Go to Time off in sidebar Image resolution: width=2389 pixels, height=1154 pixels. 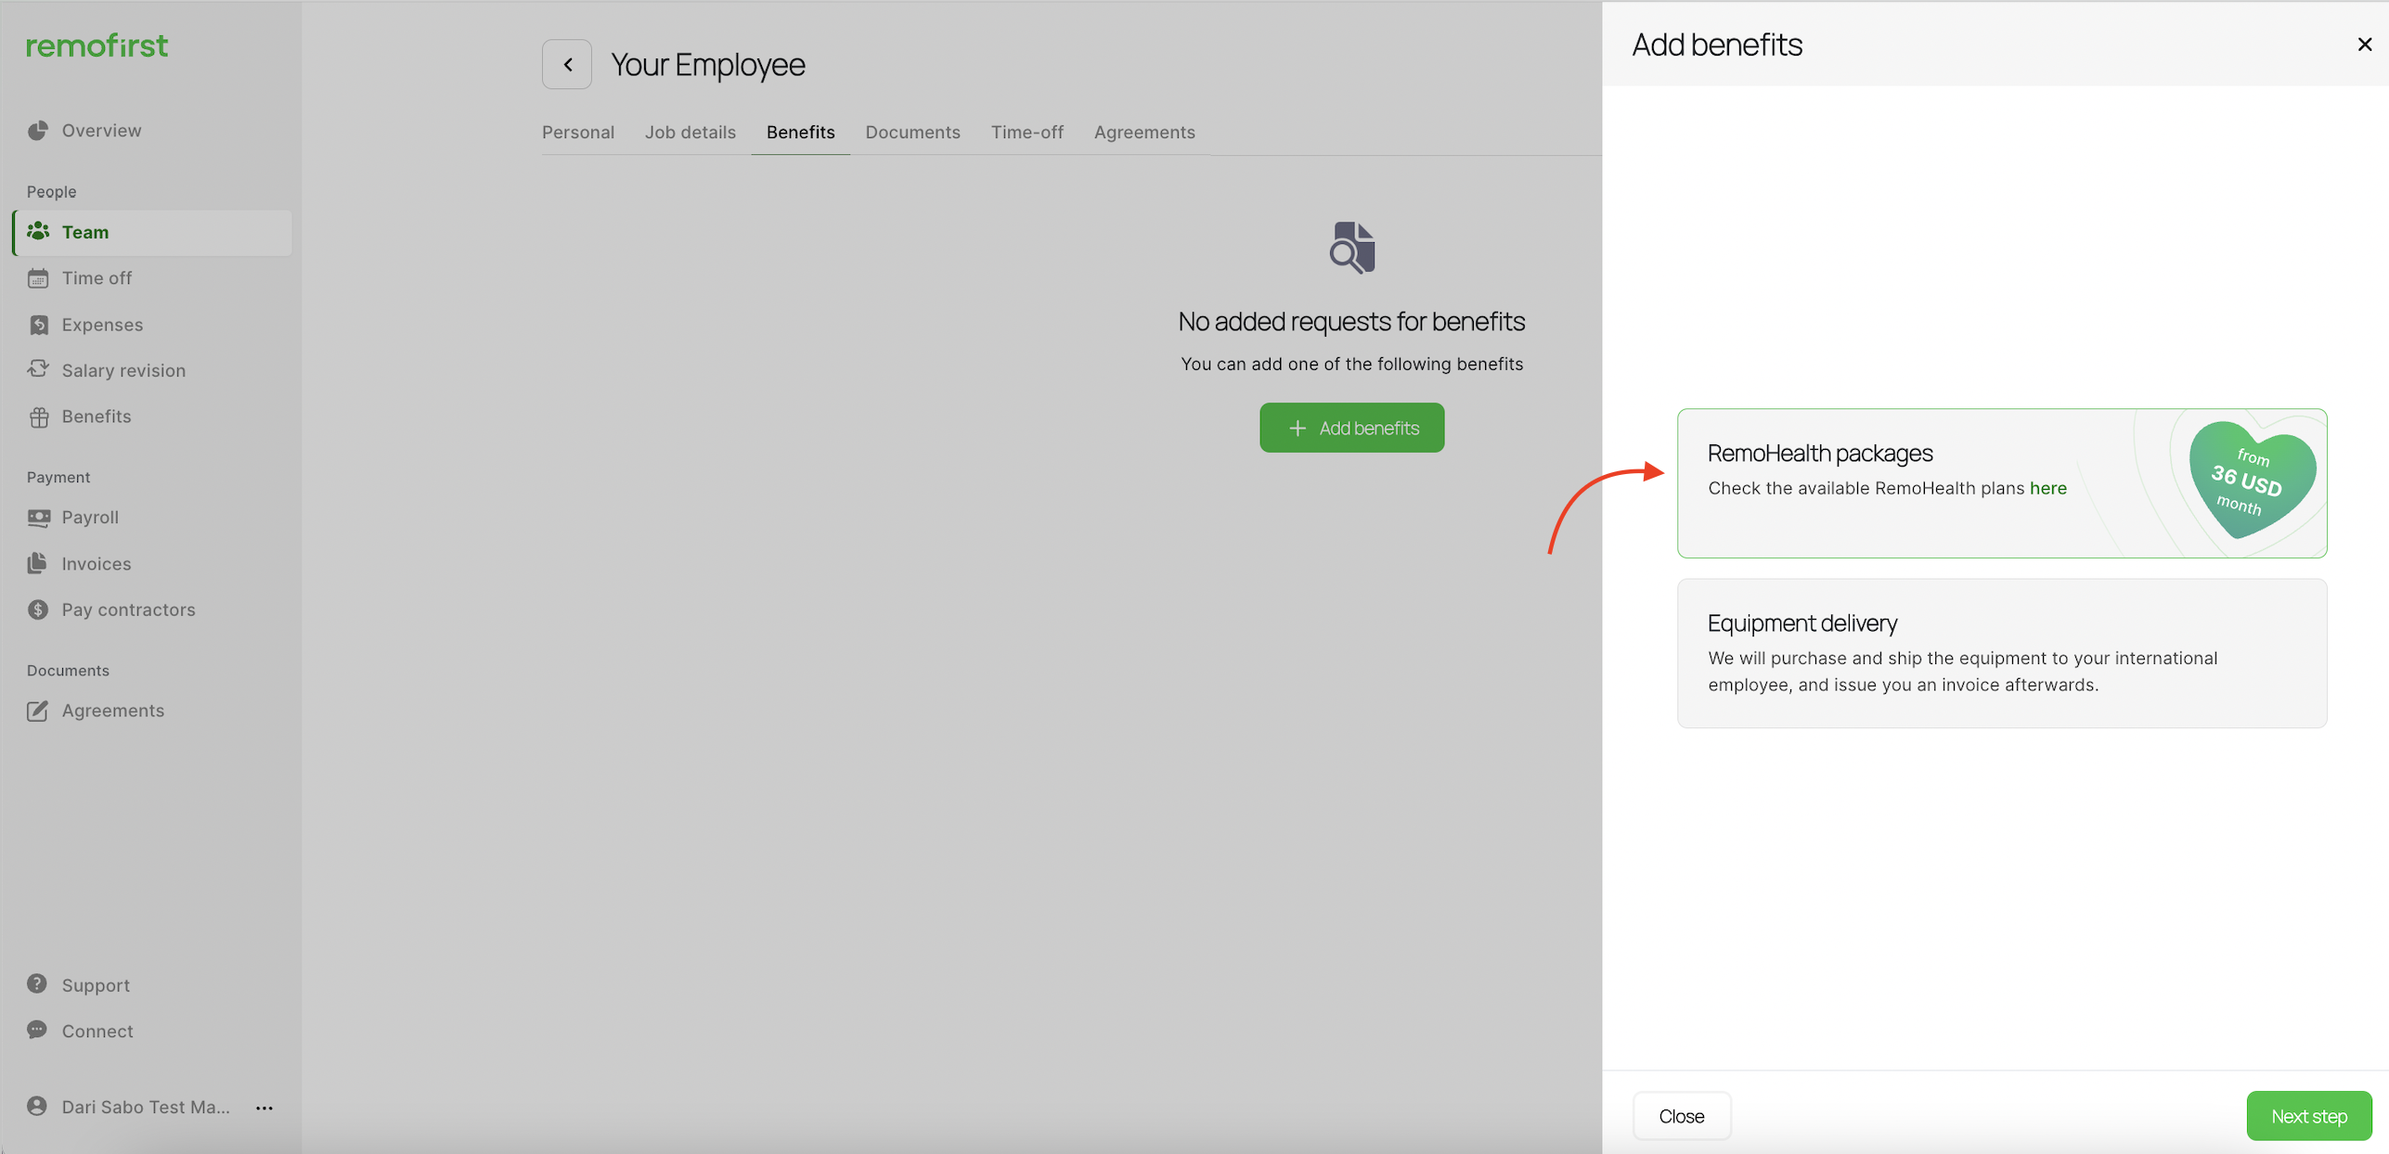(97, 278)
